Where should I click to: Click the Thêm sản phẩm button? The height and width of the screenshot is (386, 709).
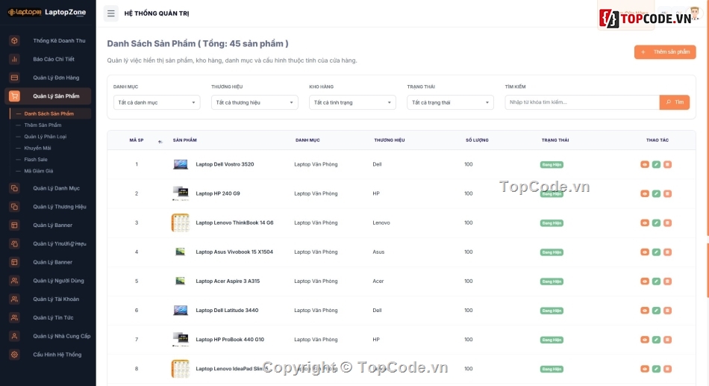[x=665, y=52]
